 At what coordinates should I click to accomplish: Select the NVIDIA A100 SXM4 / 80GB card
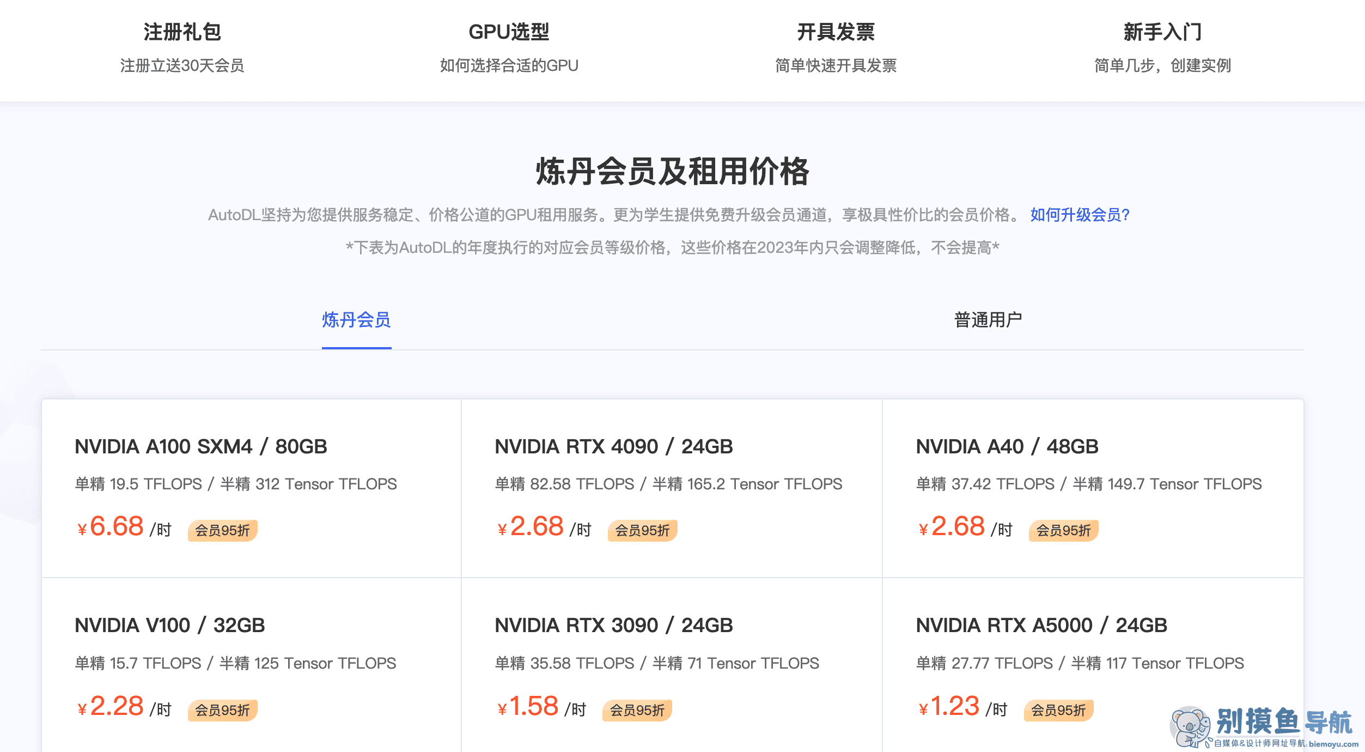tap(252, 488)
